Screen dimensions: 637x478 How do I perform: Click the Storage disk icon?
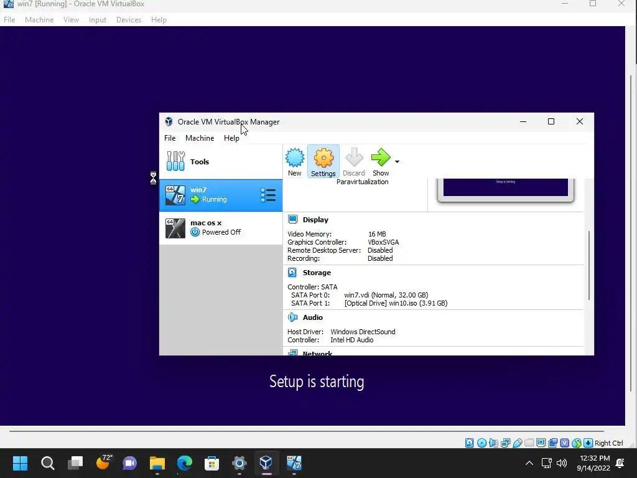click(x=292, y=273)
